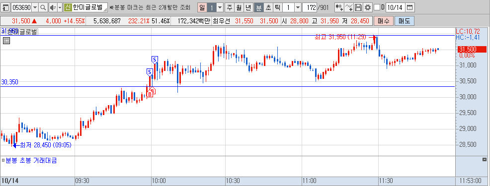Screen dimensions: 490x186
Task: Open the calendar date picker icon
Action: [x=409, y=7]
